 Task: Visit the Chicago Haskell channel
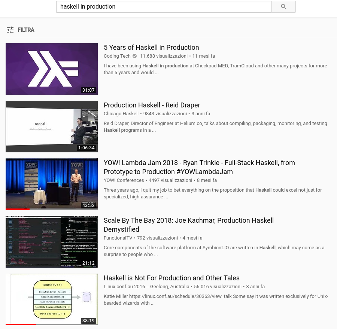click(121, 114)
